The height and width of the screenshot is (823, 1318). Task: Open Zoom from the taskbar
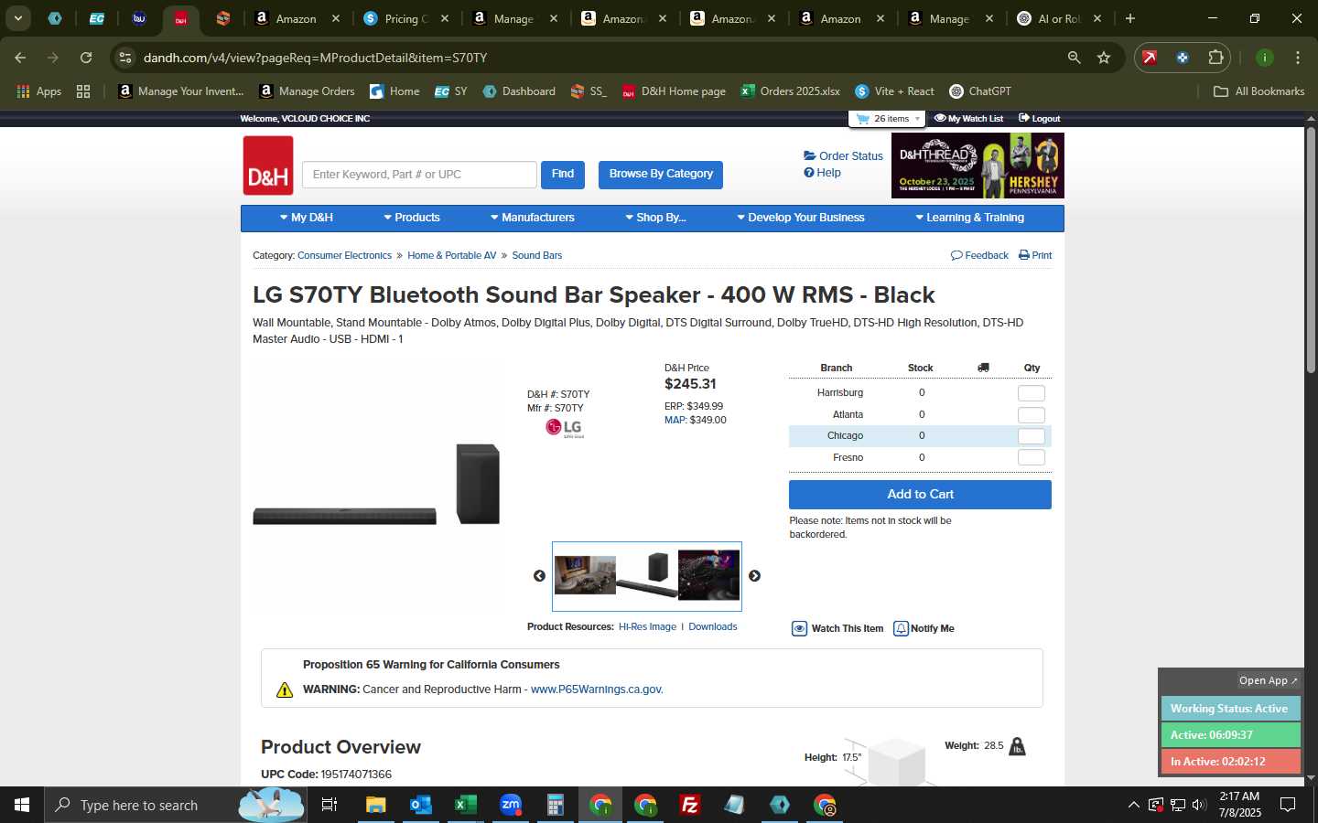[x=511, y=805]
